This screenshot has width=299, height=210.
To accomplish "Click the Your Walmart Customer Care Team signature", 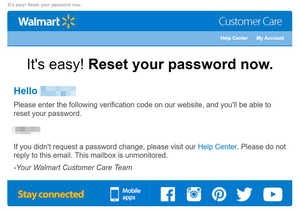I will 73,167.
